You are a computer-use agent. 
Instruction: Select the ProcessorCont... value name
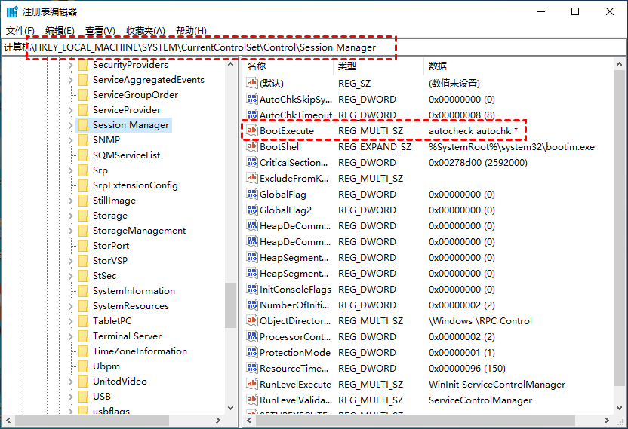pyautogui.click(x=295, y=337)
